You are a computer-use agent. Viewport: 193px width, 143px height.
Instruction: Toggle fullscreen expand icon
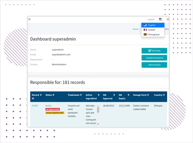(x=168, y=19)
